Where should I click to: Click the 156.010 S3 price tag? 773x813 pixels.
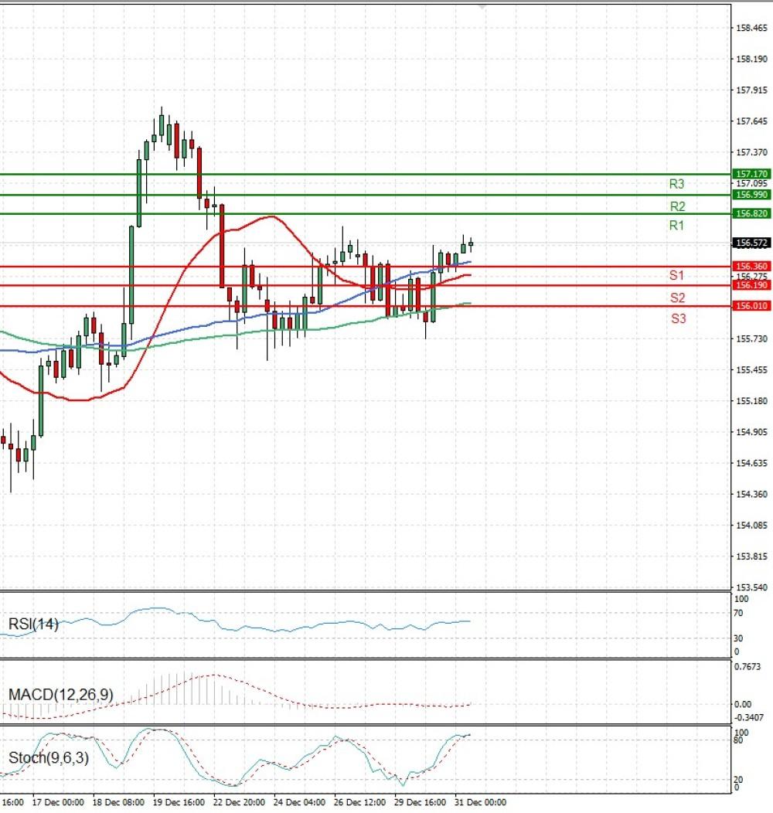(x=751, y=306)
